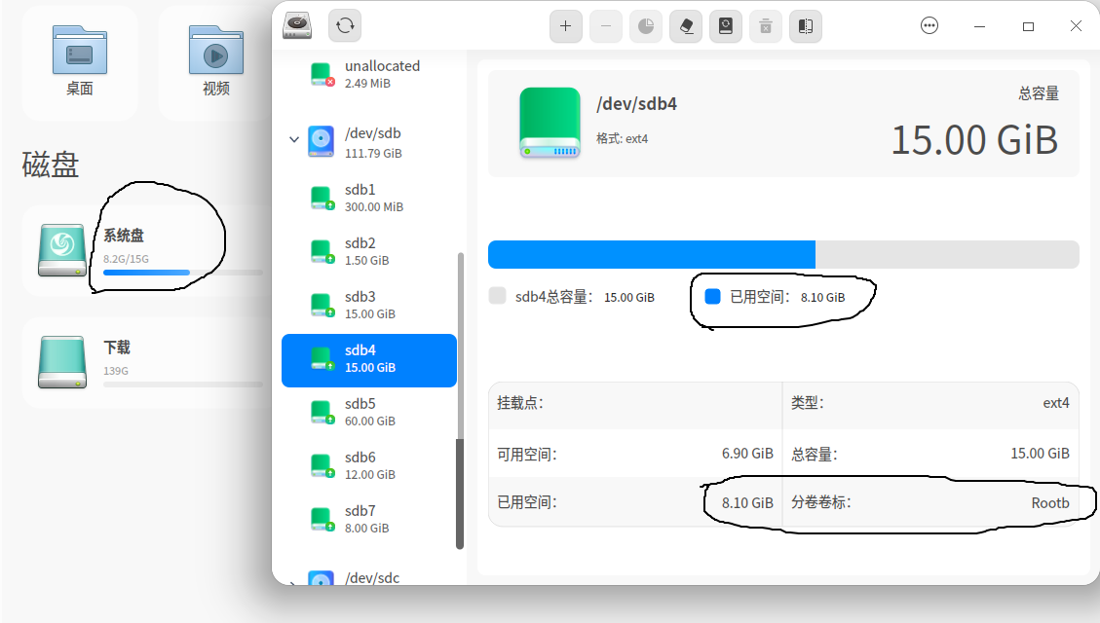Image resolution: width=1100 pixels, height=623 pixels.
Task: Click the 格式: ext4 label
Action: (623, 139)
